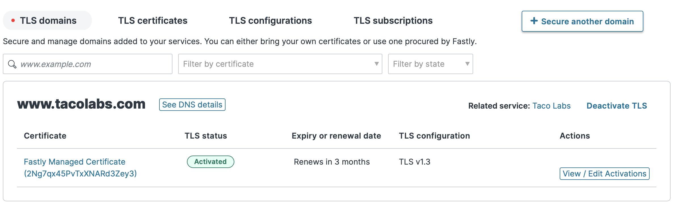674x207 pixels.
Task: Switch to the TLS configurations tab
Action: 271,20
